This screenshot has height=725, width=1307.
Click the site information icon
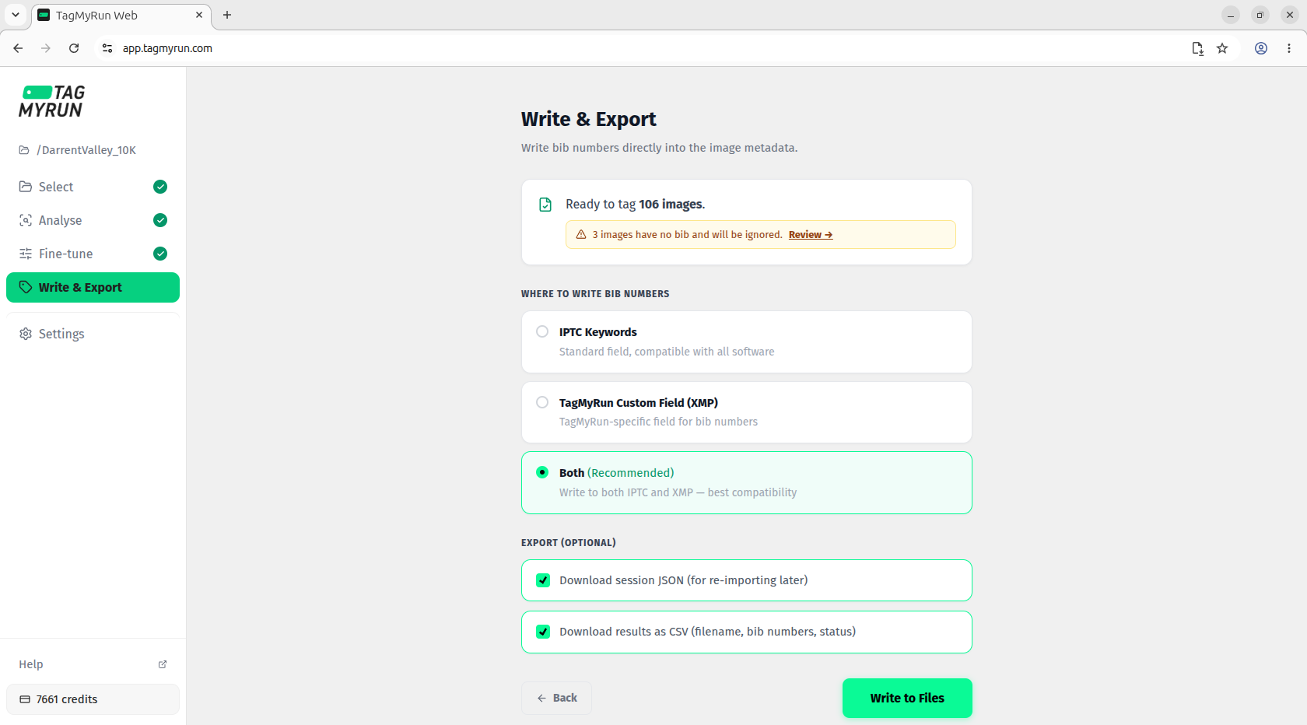(107, 48)
